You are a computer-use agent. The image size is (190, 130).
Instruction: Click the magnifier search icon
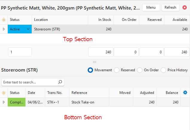click(x=60, y=82)
